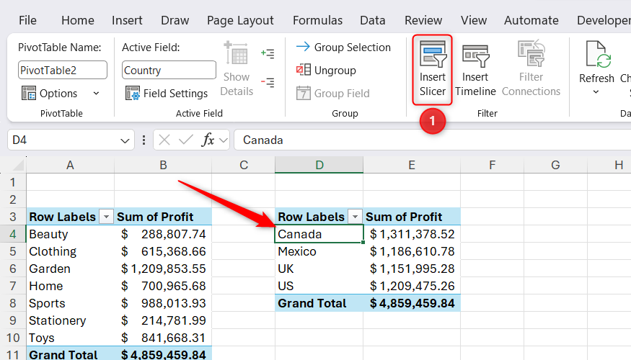Viewport: 631px width, 360px height.
Task: Click the Group Field calendar icon
Action: 304,93
